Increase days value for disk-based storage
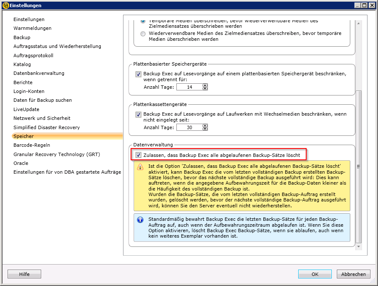This screenshot has width=378, height=286. pos(205,85)
